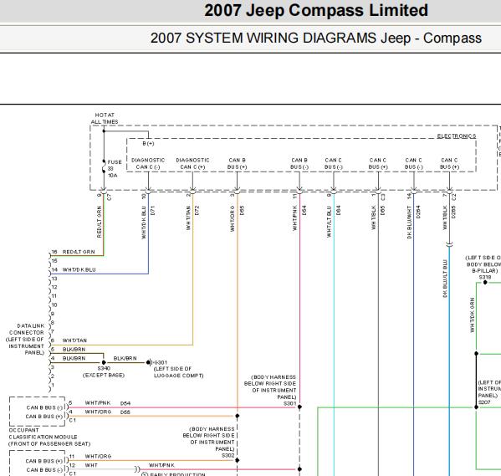Select the vertical 'WHT/TAN' wire label

coord(188,218)
